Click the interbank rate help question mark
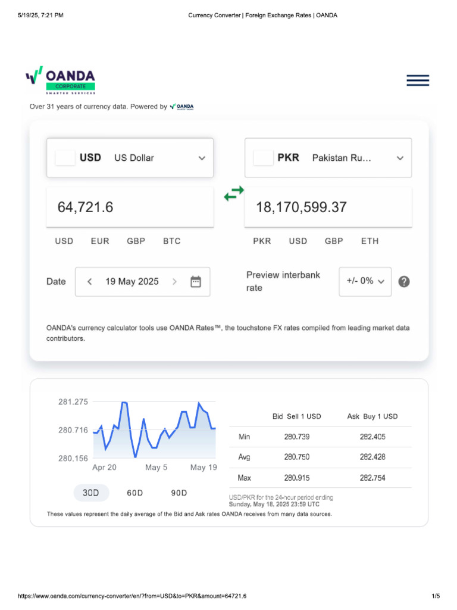457x610 pixels. coord(403,282)
